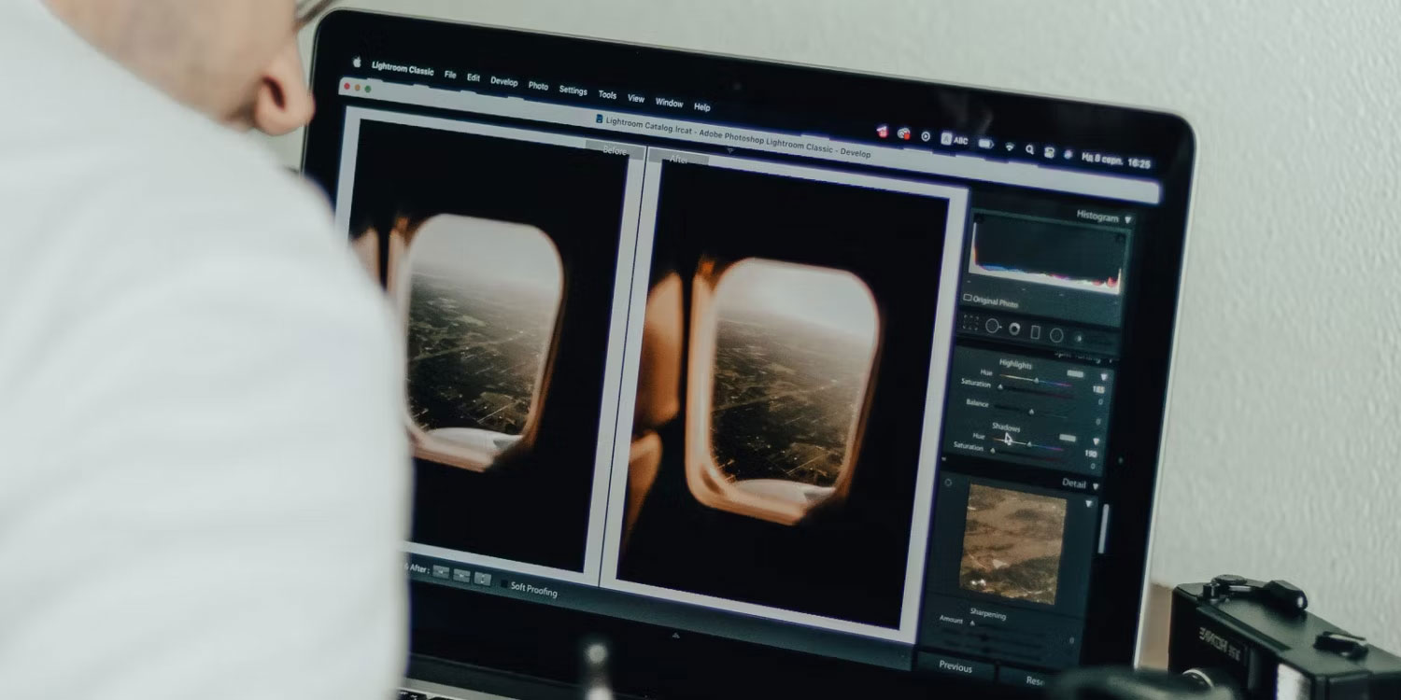Image resolution: width=1401 pixels, height=700 pixels.
Task: Click the Detail panel zoom preview thumbnail
Action: [1013, 543]
